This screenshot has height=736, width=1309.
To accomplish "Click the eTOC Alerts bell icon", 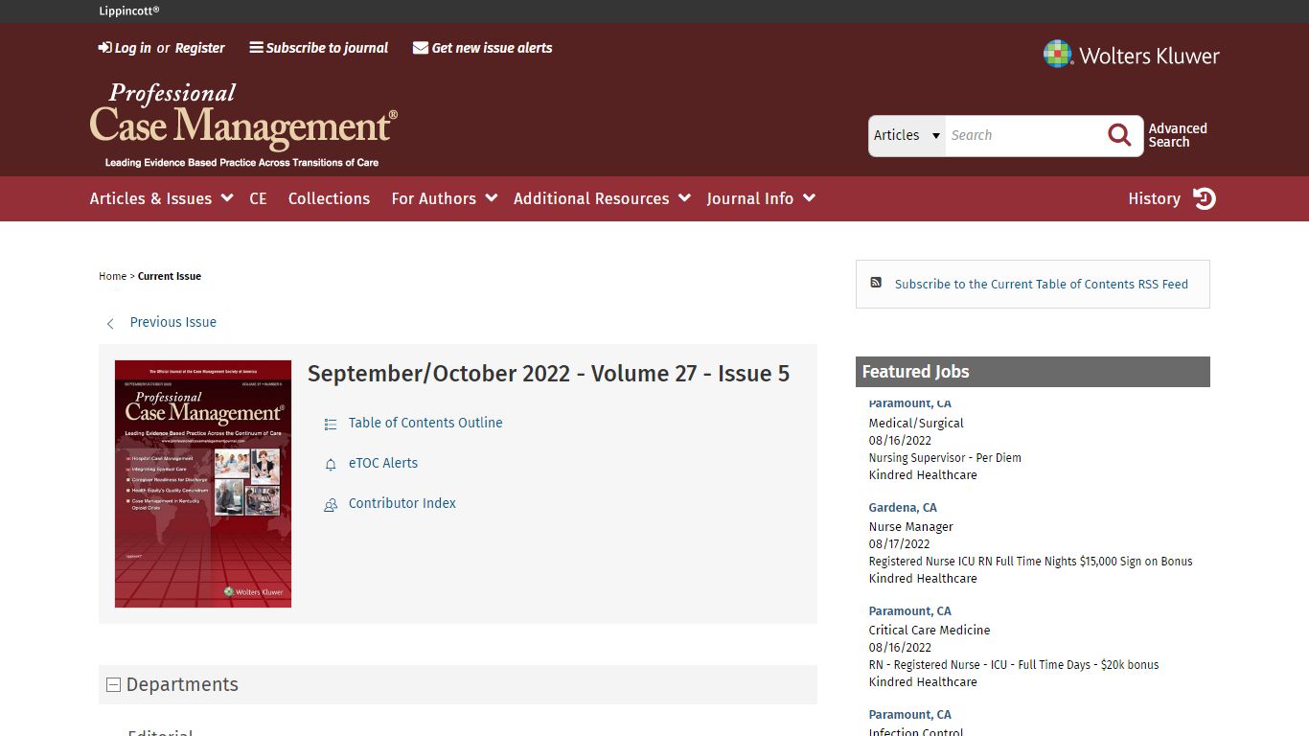I will pyautogui.click(x=331, y=464).
